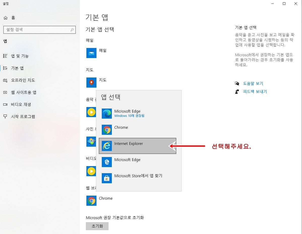Click the Default apps sidebar icon
Image resolution: width=302 pixels, height=234 pixels.
pyautogui.click(x=5, y=68)
